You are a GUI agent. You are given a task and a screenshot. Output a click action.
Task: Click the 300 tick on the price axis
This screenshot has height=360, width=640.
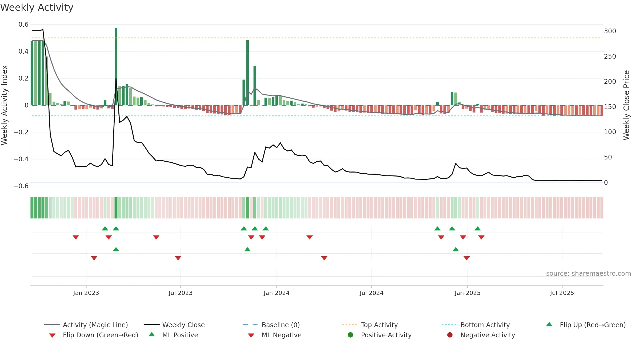click(x=610, y=31)
